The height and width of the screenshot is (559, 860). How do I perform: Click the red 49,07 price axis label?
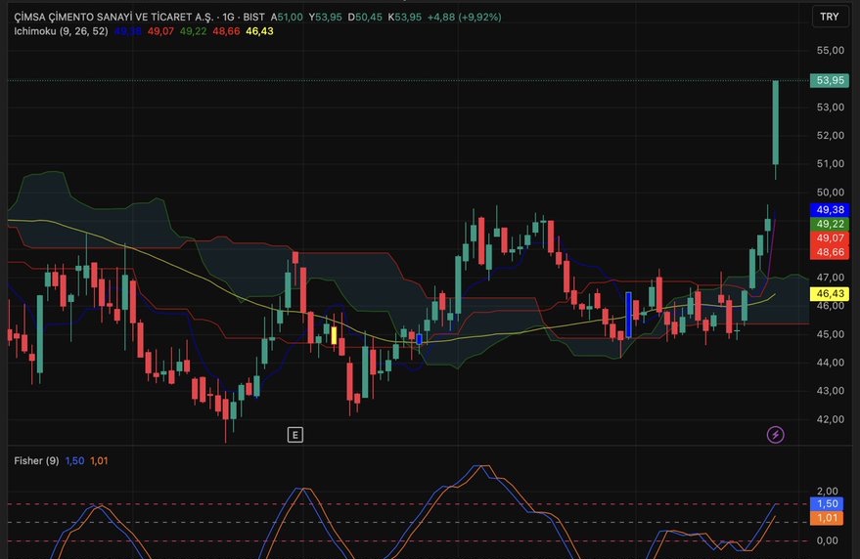pos(830,238)
